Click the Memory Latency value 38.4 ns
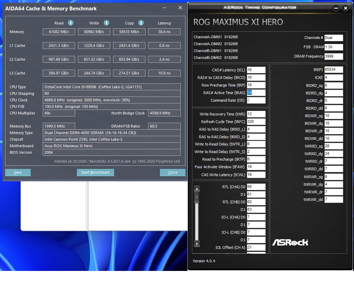 click(164, 32)
